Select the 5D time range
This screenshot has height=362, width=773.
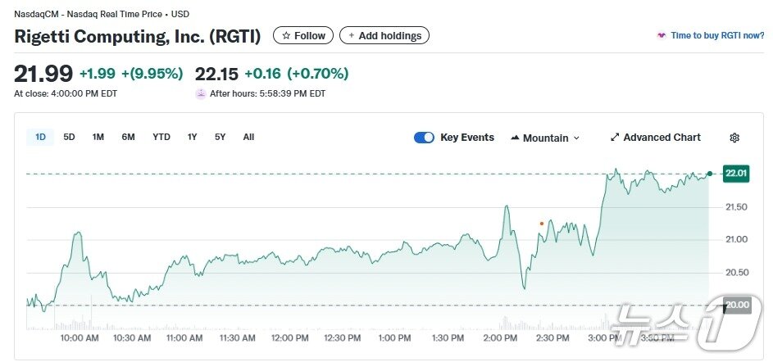pos(69,137)
